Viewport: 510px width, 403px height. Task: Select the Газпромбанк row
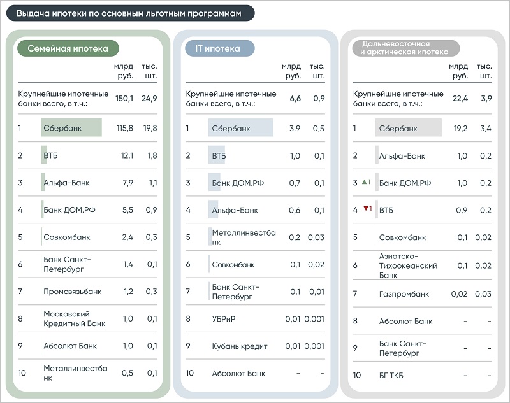pyautogui.click(x=422, y=294)
